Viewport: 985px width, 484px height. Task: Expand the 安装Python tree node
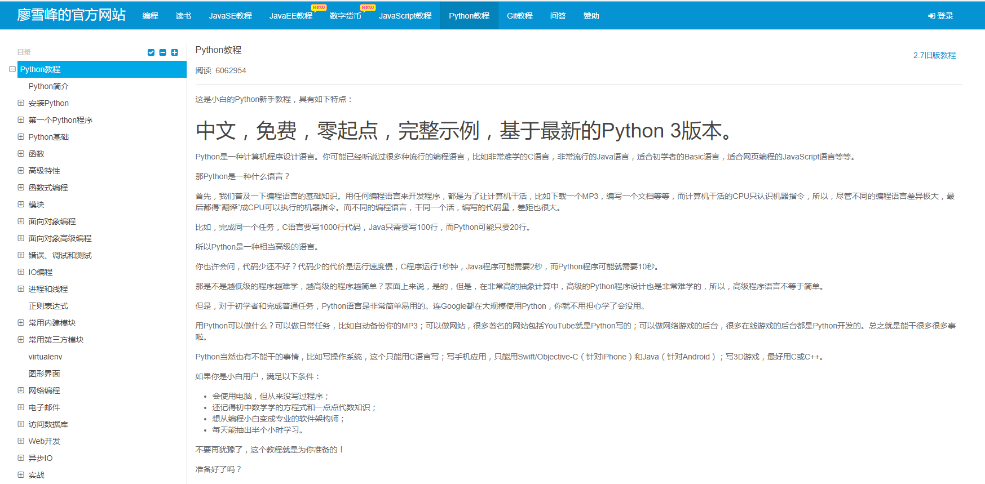point(21,103)
